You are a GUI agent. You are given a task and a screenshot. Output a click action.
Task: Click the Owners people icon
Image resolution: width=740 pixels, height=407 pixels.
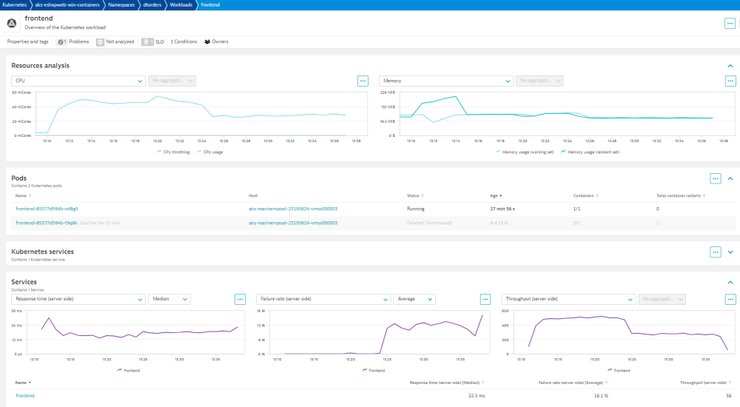207,42
